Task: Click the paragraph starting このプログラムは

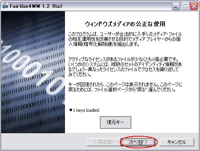Action: pos(125,39)
